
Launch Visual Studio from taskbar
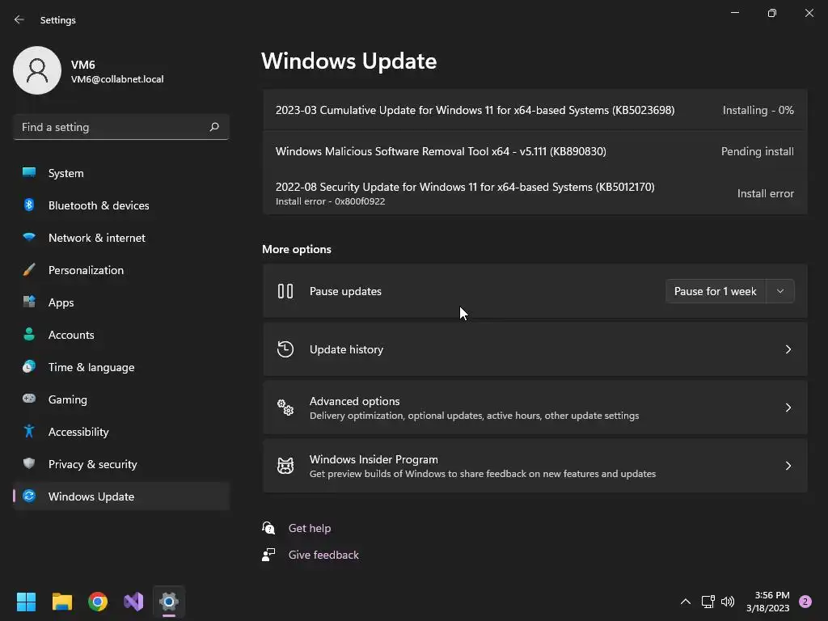point(133,602)
